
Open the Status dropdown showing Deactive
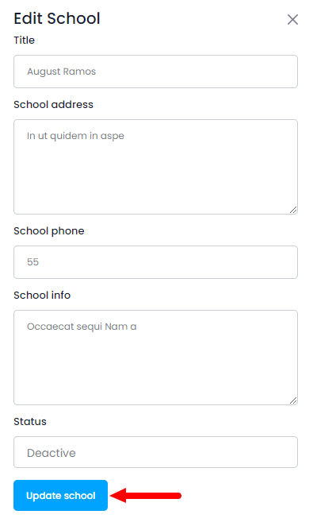click(155, 452)
